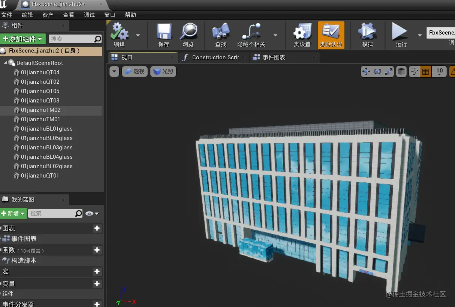Select the 01jianzhuBL03glass component

(46, 147)
